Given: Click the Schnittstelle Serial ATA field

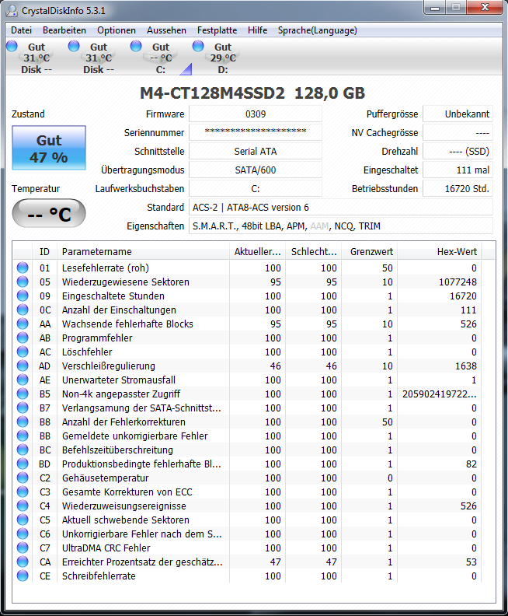Looking at the screenshot, I should [x=256, y=151].
